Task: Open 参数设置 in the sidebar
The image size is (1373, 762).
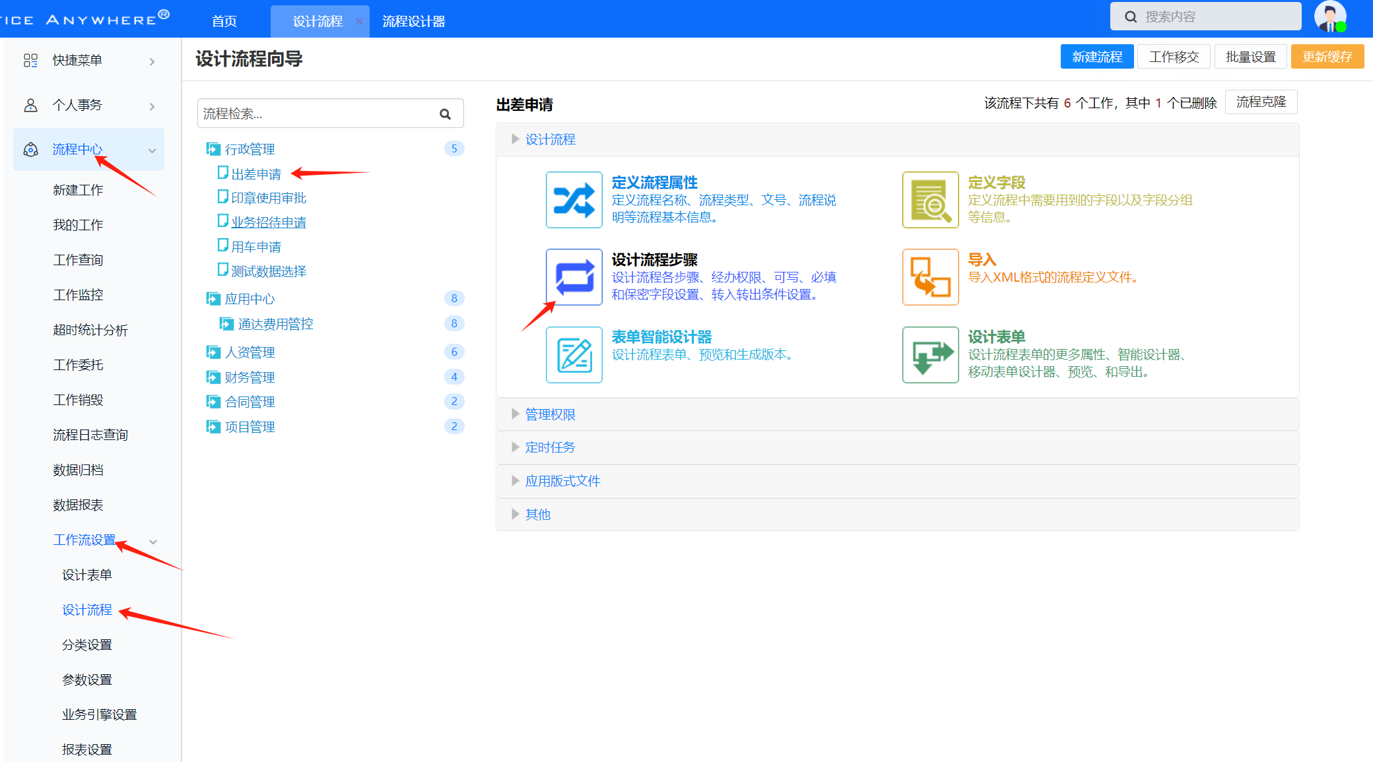Action: coord(87,680)
